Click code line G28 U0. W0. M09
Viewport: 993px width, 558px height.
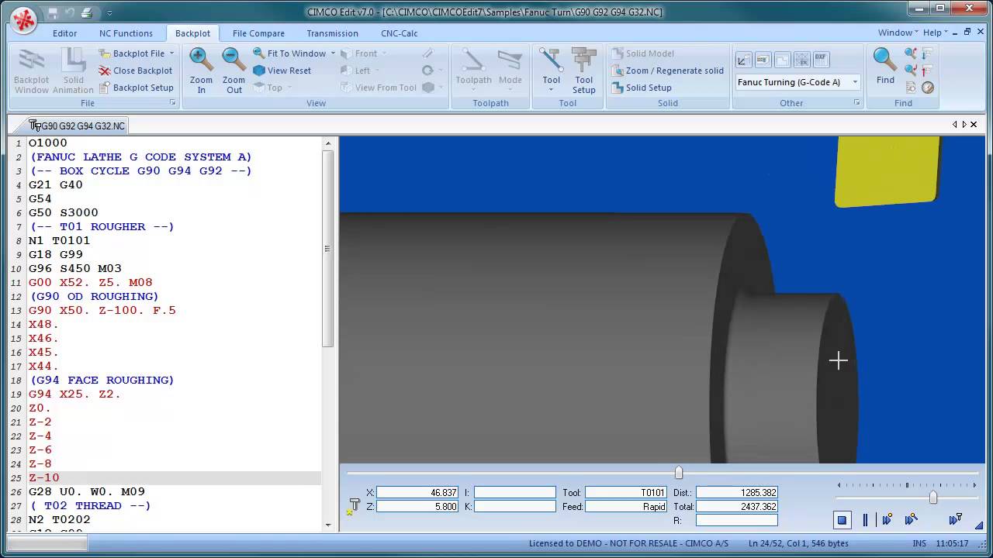(x=87, y=491)
